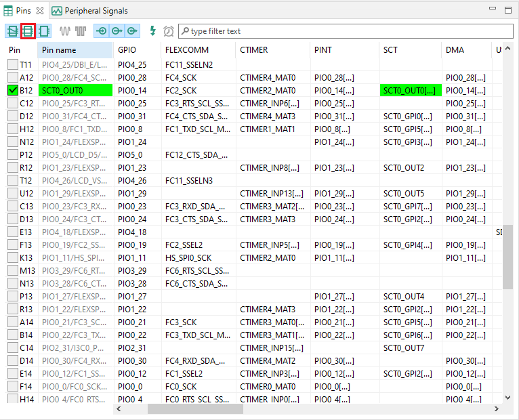
Task: Tick the checkbox for pin E14
Action: (13, 373)
